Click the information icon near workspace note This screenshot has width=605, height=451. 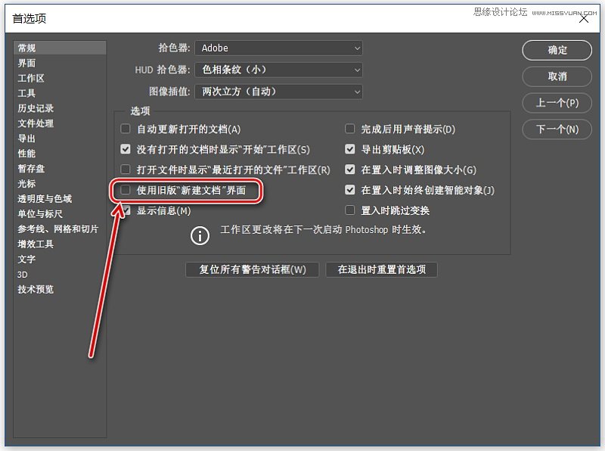pyautogui.click(x=199, y=235)
